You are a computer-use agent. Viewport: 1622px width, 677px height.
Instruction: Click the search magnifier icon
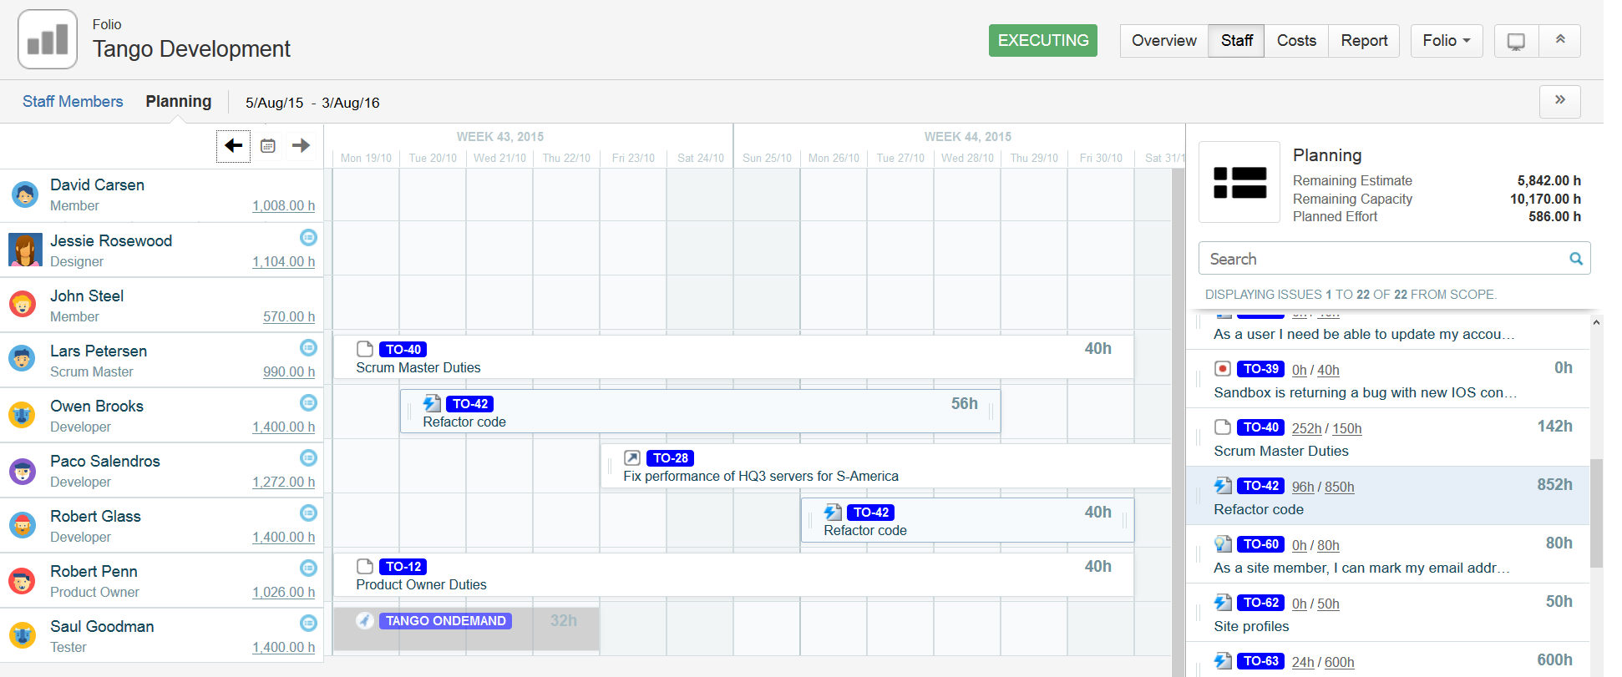[x=1576, y=259]
